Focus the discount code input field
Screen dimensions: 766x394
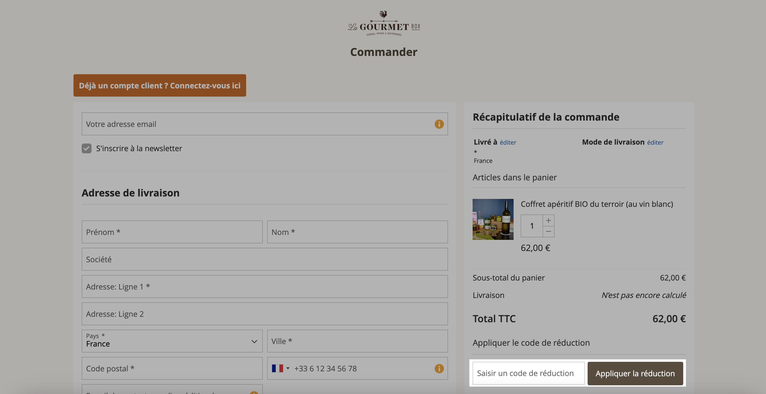(528, 373)
